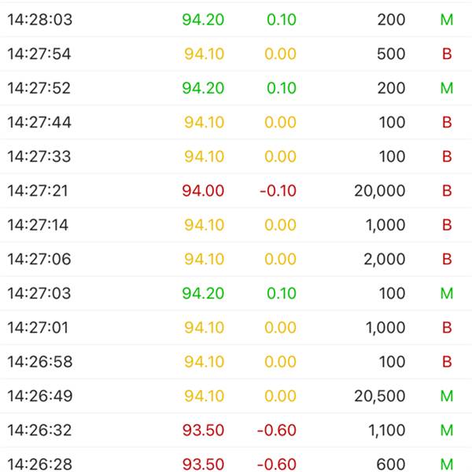This screenshot has width=472, height=472.
Task: Click the 14:27:44 timestamp
Action: (39, 123)
